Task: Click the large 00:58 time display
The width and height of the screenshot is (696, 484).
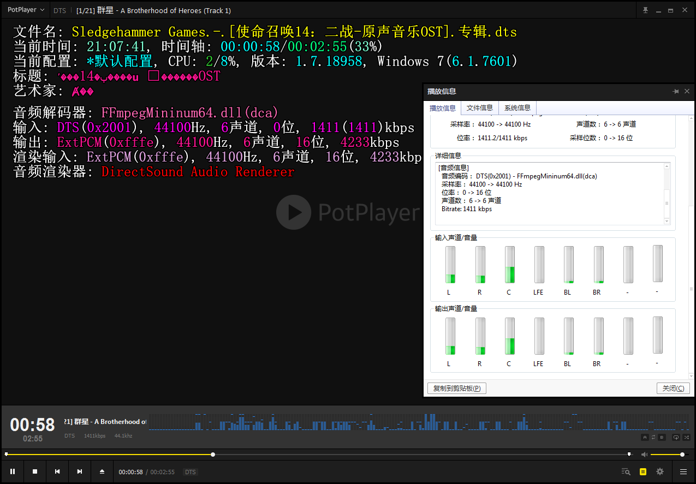Action: pos(33,425)
